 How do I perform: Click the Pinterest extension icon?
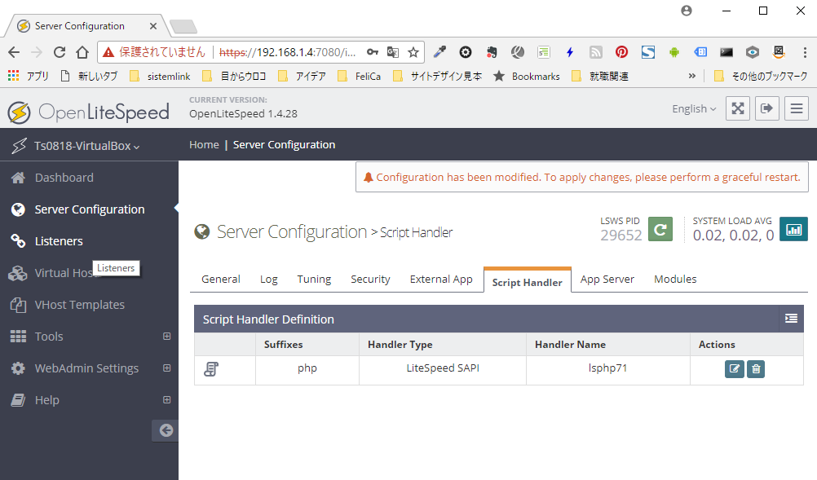coord(621,51)
